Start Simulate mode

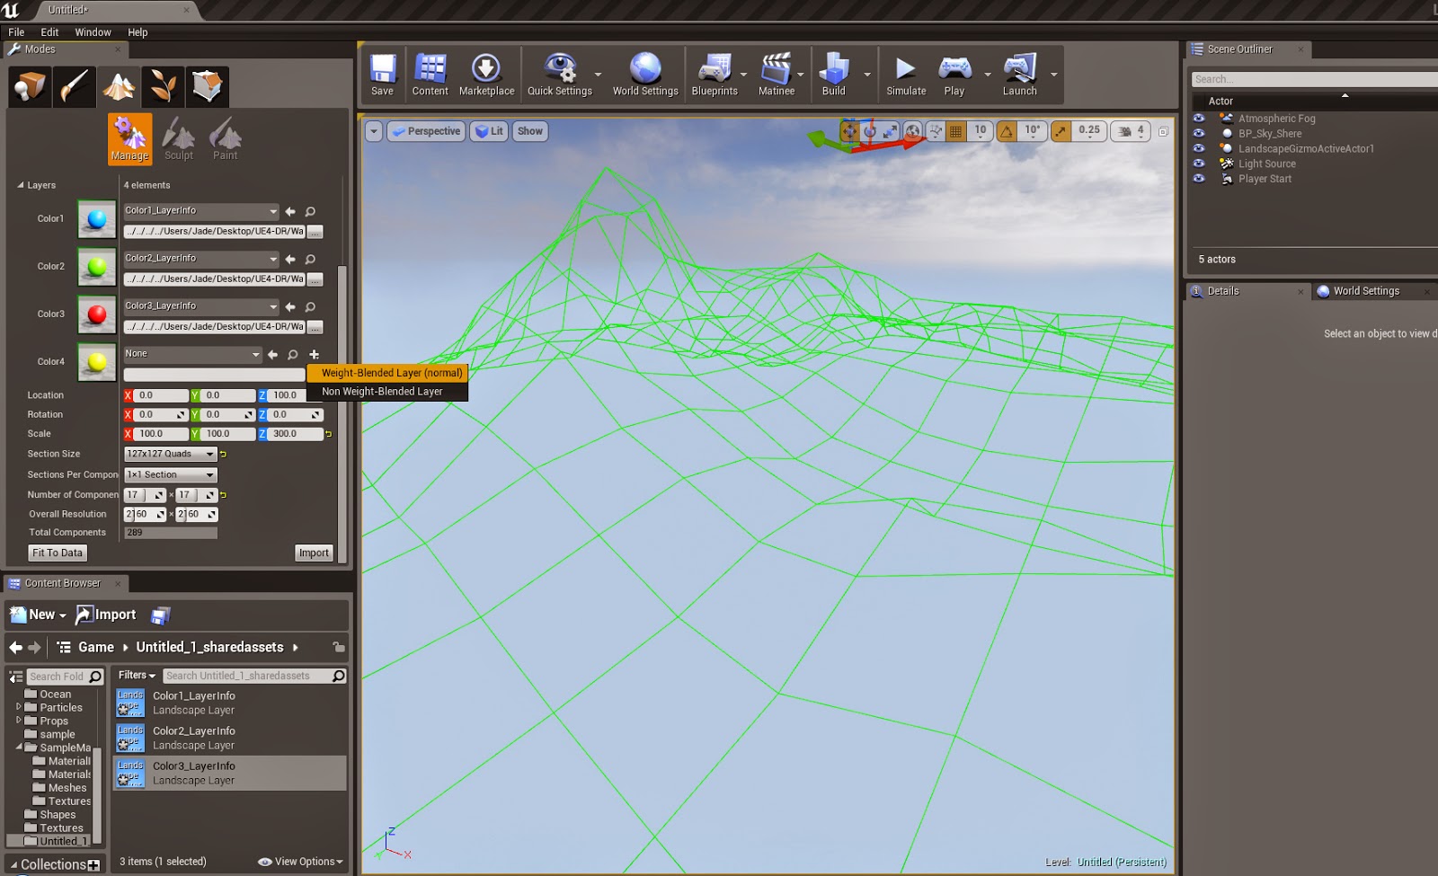click(x=906, y=75)
